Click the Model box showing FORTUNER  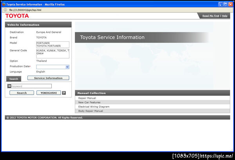(53, 44)
